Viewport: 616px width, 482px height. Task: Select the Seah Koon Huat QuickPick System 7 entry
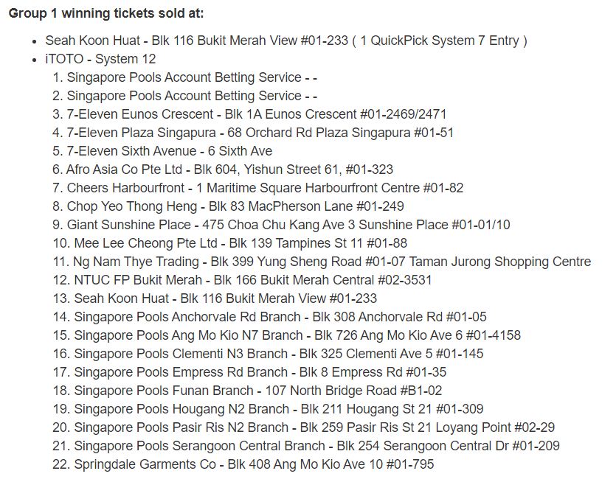(x=286, y=41)
